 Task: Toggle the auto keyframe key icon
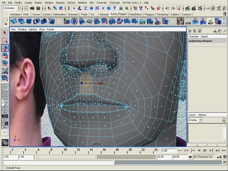click(x=219, y=157)
